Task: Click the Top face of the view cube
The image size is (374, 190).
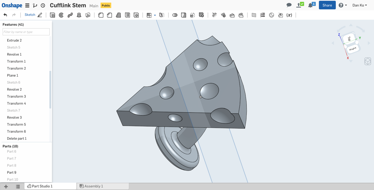Action: [x=349, y=38]
